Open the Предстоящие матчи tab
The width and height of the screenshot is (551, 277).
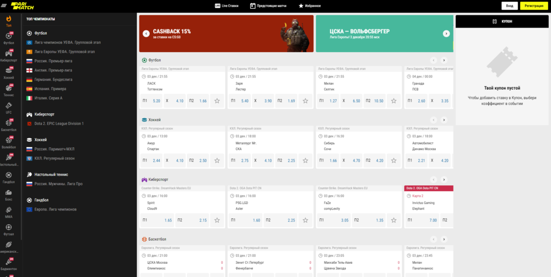tap(268, 5)
